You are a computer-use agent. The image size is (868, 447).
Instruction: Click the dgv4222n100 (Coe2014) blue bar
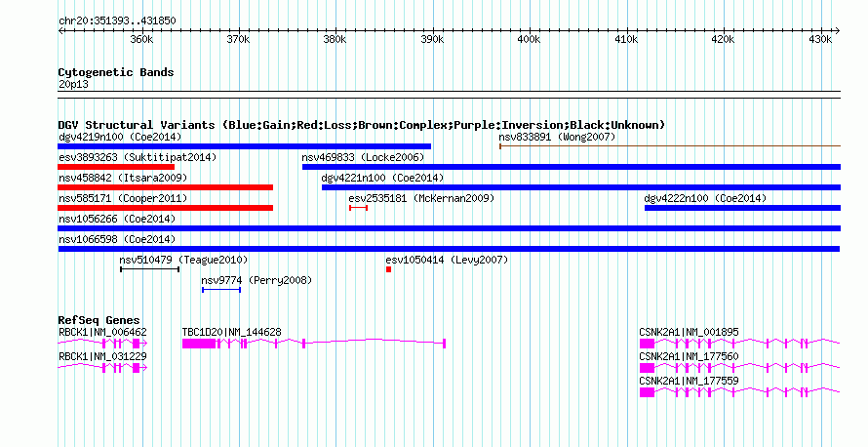coord(742,208)
